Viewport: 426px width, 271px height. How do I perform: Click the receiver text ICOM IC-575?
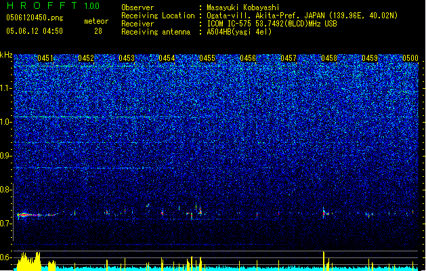[x=230, y=24]
